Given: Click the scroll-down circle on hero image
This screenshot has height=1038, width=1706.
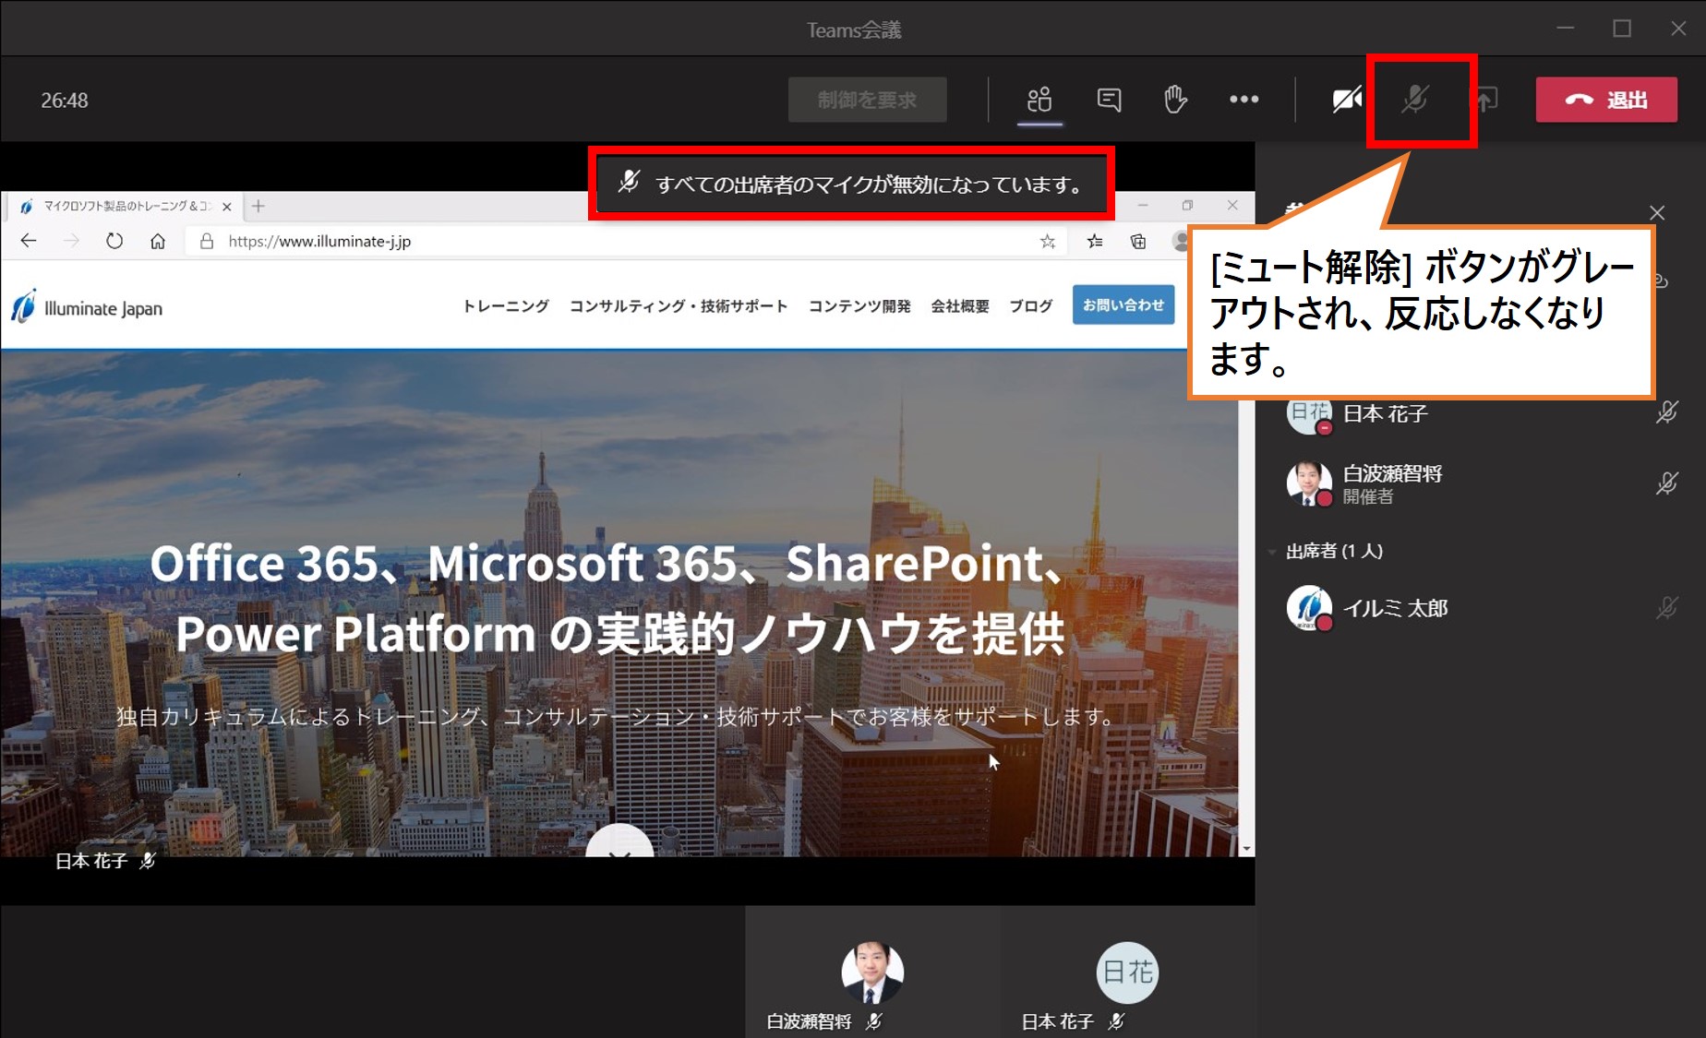Looking at the screenshot, I should coord(619,841).
